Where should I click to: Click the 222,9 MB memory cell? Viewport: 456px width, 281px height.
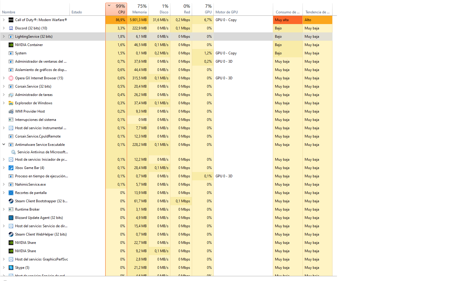(x=138, y=28)
